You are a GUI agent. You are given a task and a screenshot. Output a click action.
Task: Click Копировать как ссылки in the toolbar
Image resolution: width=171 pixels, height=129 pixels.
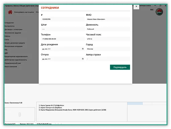[x=24, y=12]
